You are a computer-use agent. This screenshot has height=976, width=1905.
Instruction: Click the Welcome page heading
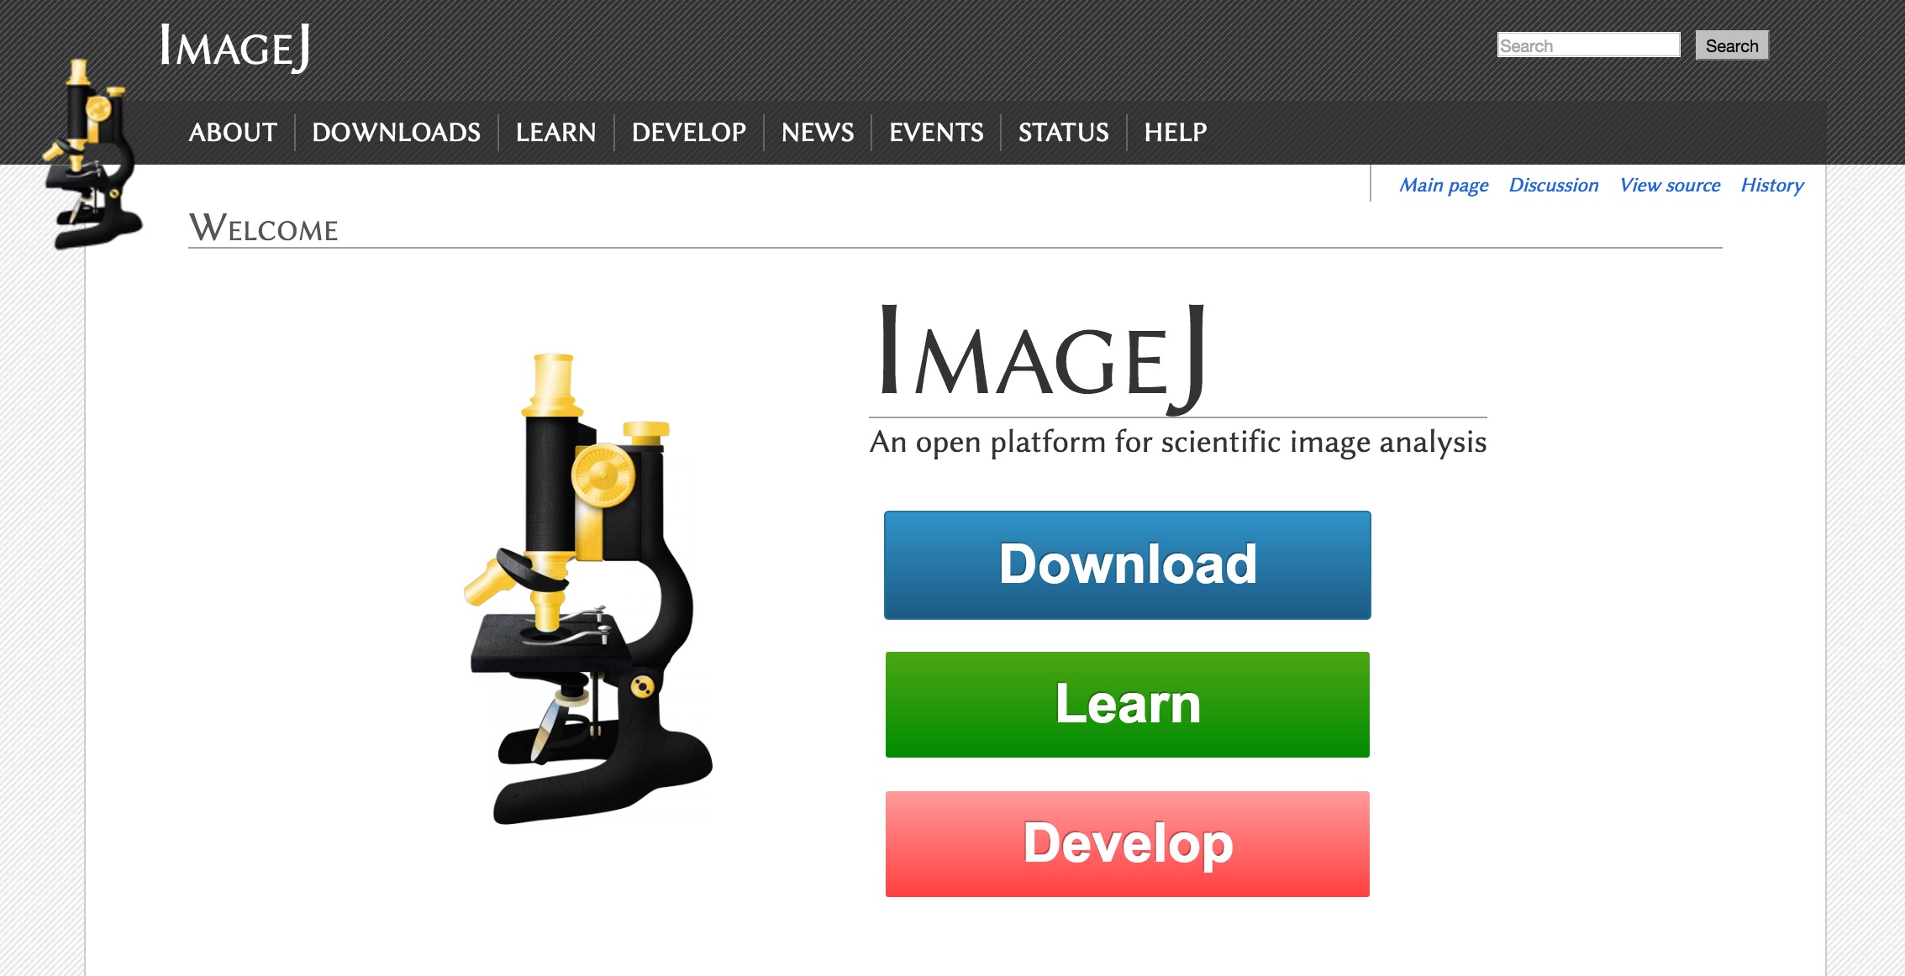click(264, 228)
